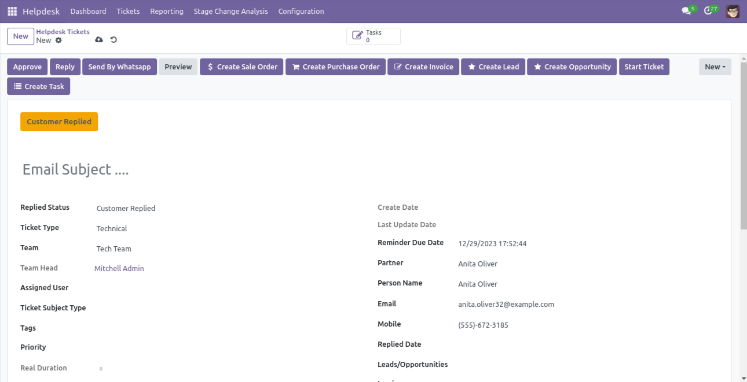Open the apps grid menu icon
Viewport: 747px width, 382px height.
click(x=12, y=11)
